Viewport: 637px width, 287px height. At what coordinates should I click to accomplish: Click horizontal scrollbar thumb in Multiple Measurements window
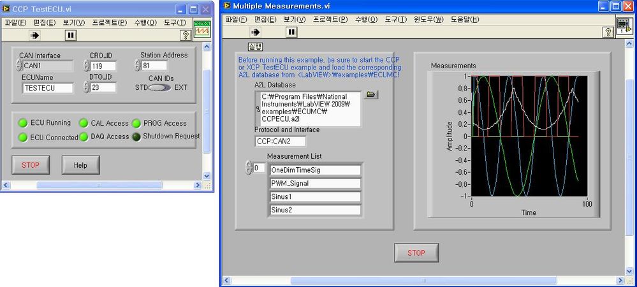tap(424, 281)
